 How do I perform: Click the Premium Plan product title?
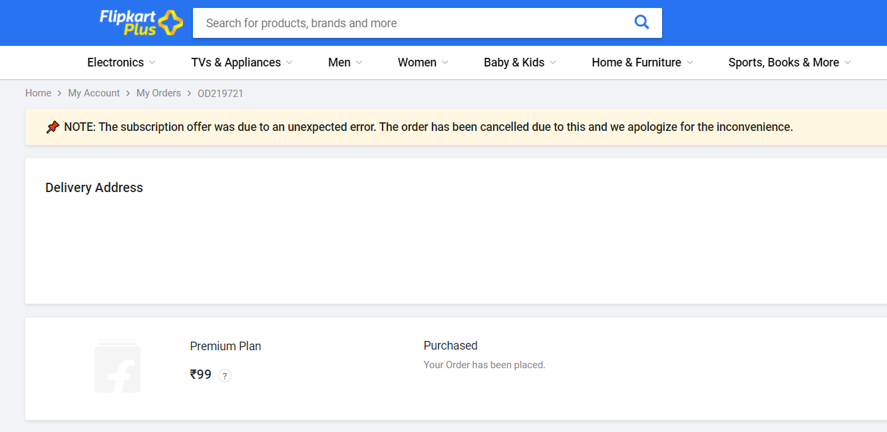226,346
